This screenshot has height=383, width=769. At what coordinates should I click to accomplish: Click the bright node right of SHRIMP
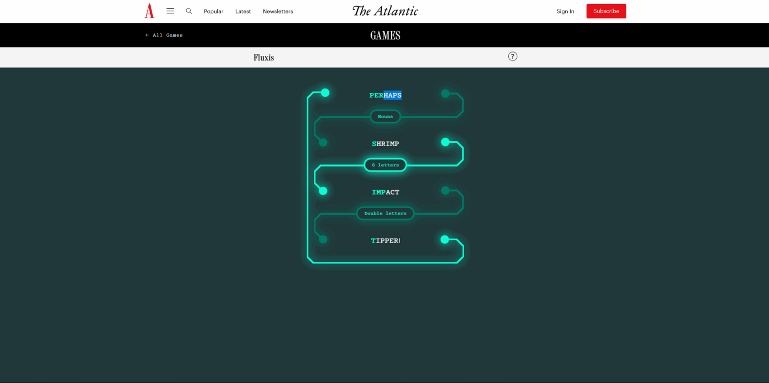pyautogui.click(x=445, y=142)
